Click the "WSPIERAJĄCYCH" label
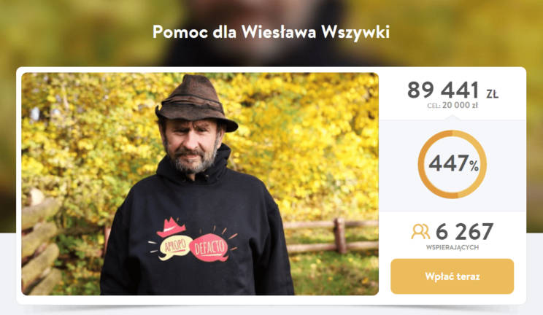The width and height of the screenshot is (543, 315). click(x=452, y=247)
